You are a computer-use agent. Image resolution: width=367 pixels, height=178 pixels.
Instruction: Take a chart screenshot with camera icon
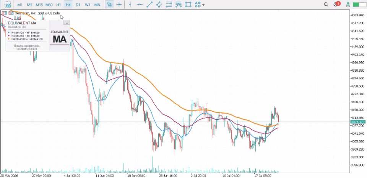[8, 5]
